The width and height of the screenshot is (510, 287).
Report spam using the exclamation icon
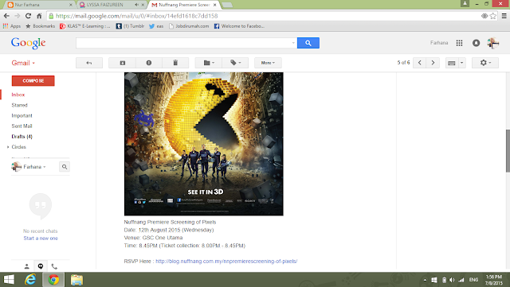pyautogui.click(x=149, y=63)
